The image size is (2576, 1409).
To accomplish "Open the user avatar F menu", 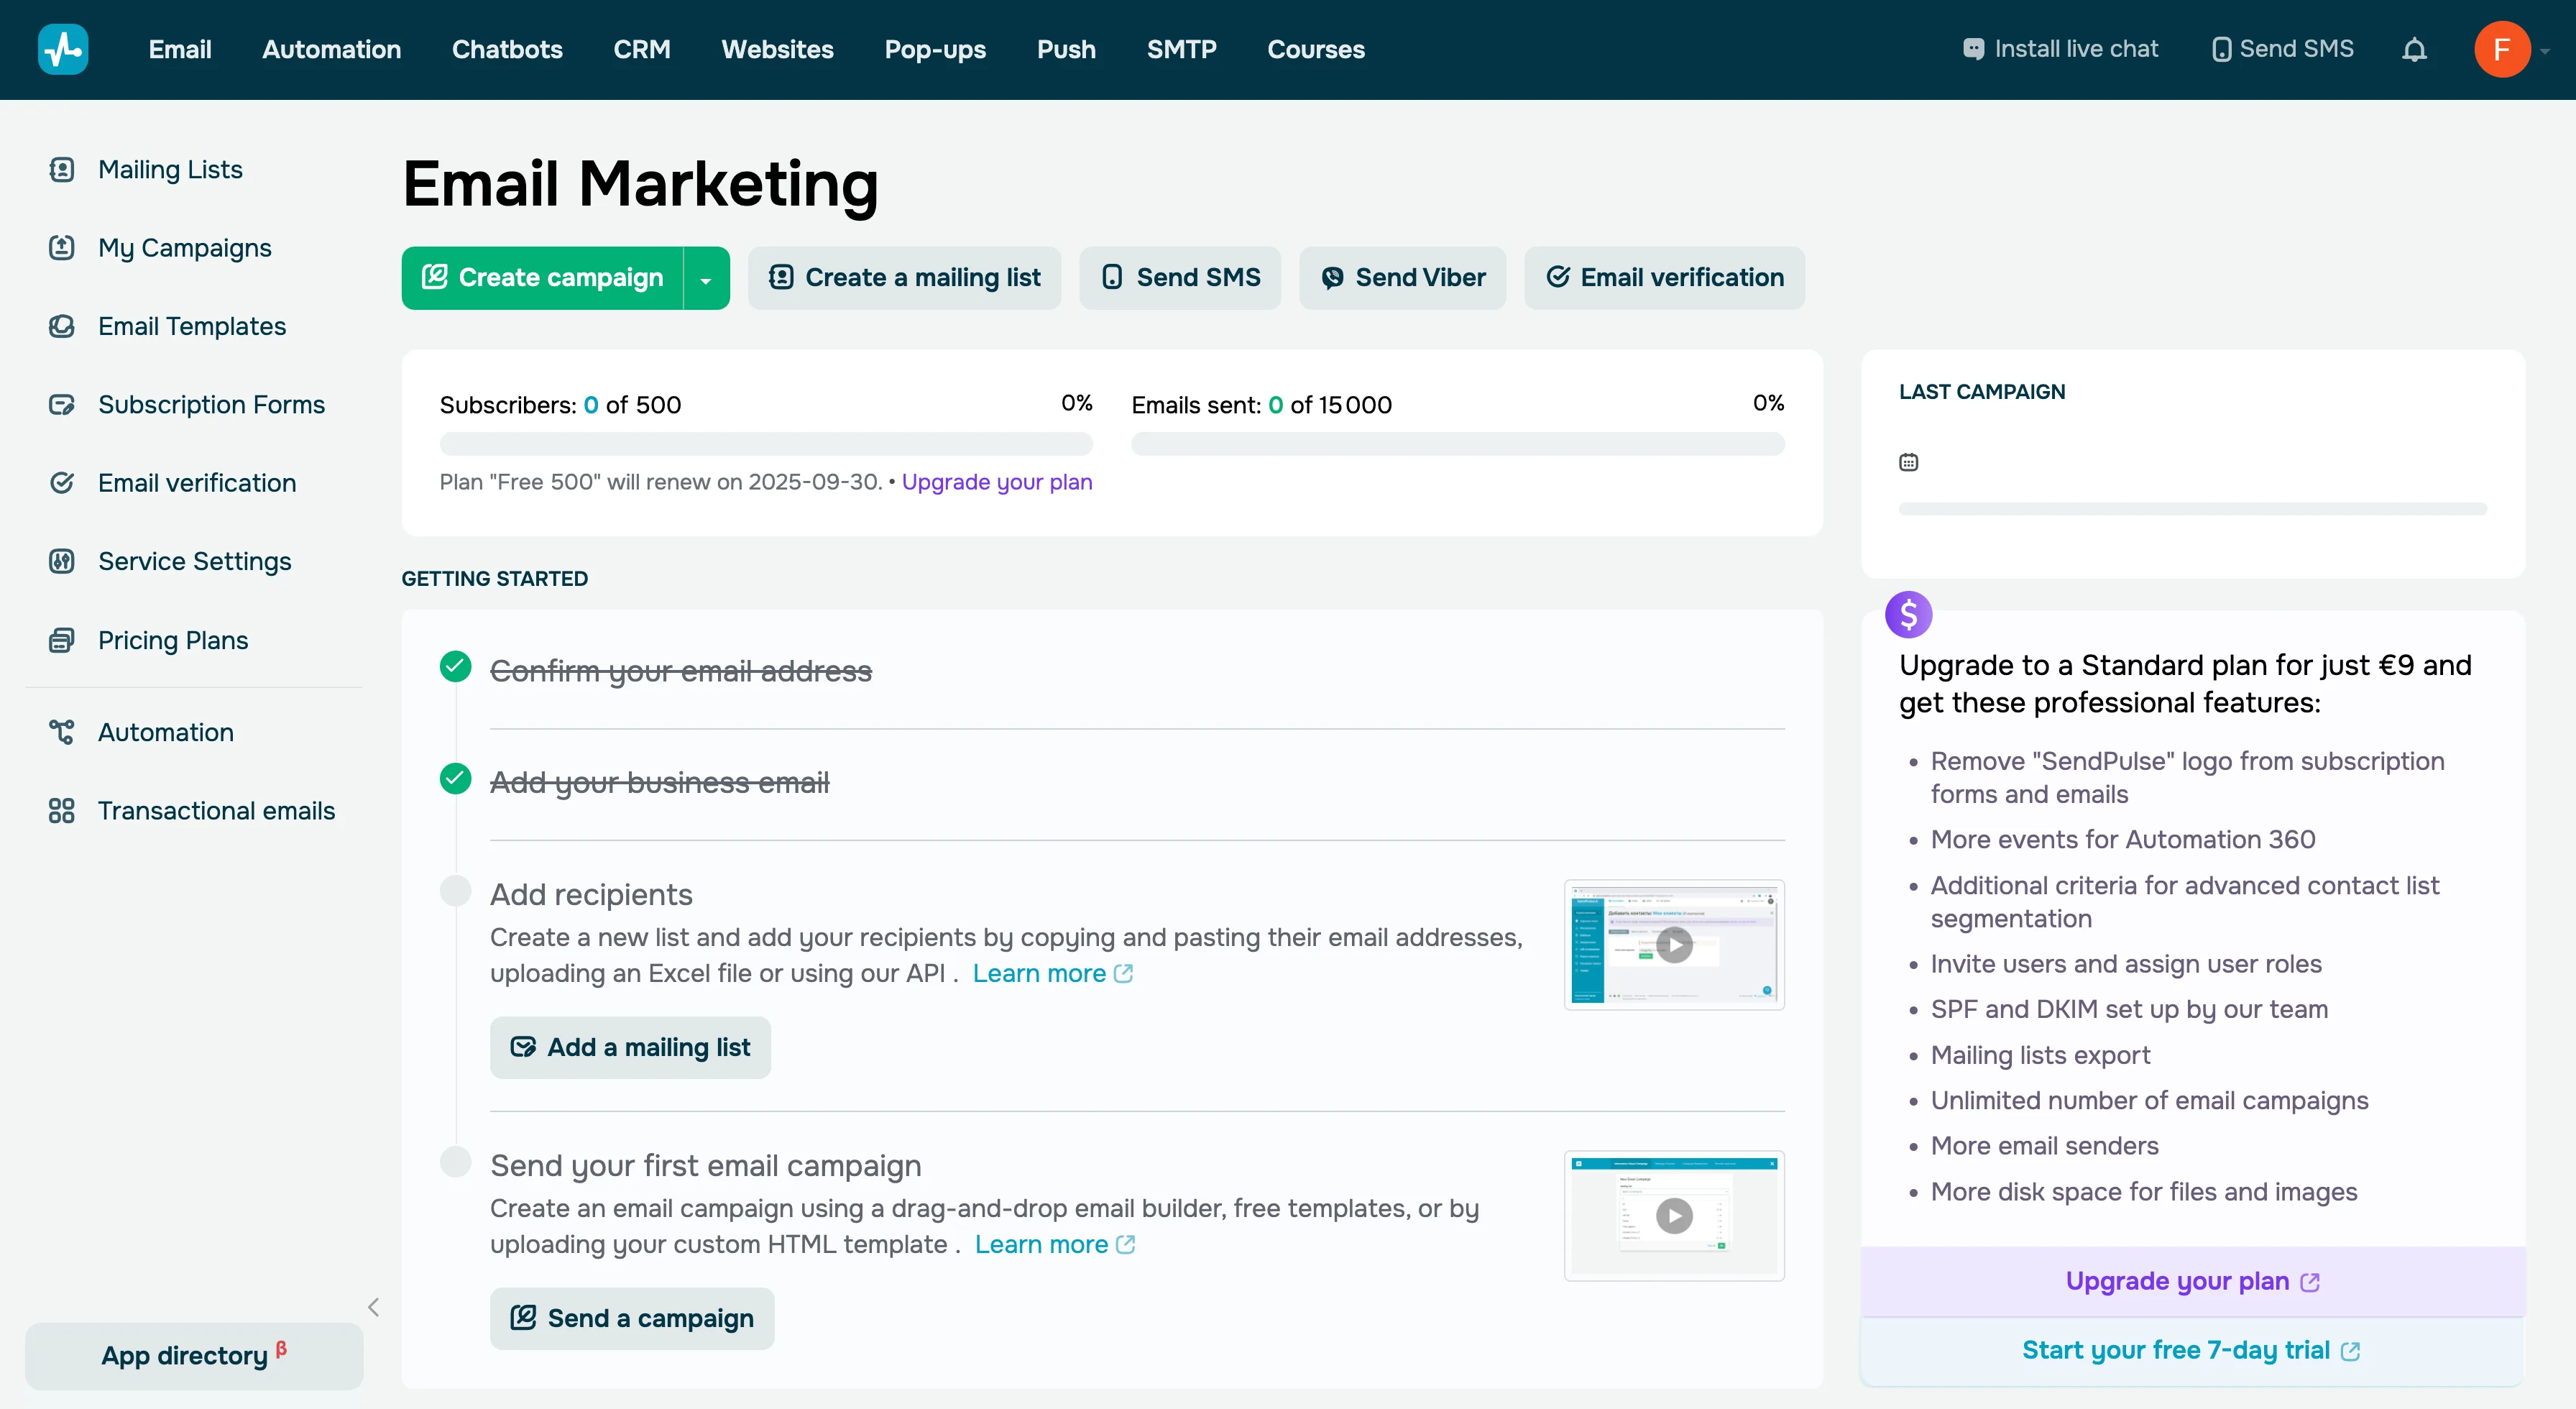I will point(2502,49).
